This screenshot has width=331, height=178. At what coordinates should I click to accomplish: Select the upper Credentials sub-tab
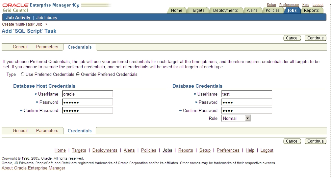[x=80, y=47]
